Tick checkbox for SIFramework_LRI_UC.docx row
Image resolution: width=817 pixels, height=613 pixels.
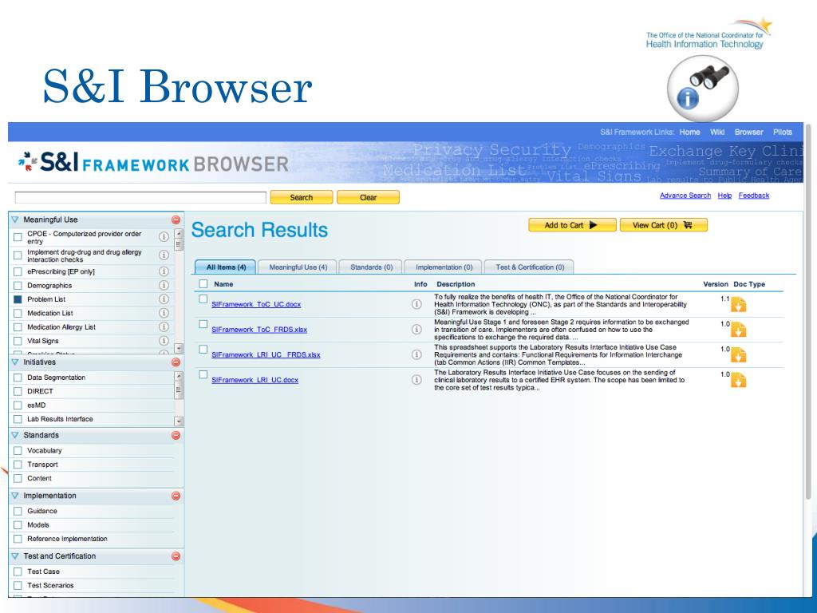click(x=203, y=375)
